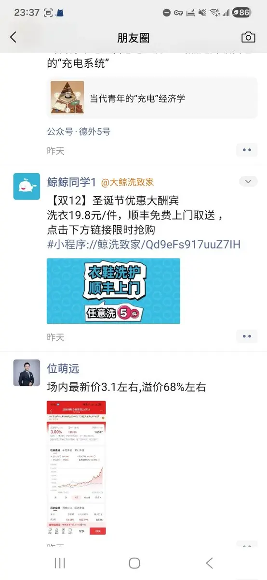
Task: Open 位萌远's profile photo
Action: tap(27, 373)
